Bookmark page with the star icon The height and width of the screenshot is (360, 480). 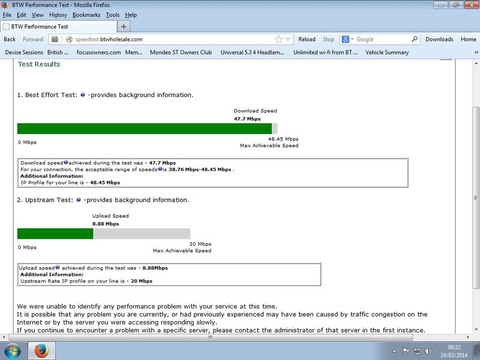[279, 39]
